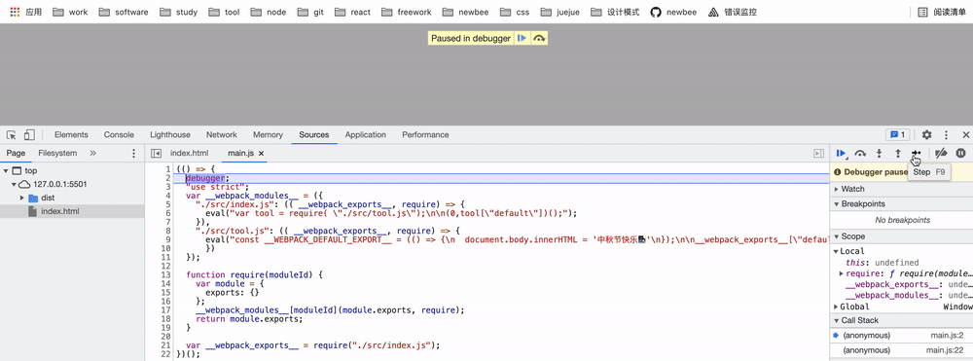Open the Elements panel tab
Image resolution: width=973 pixels, height=361 pixels.
pos(71,134)
